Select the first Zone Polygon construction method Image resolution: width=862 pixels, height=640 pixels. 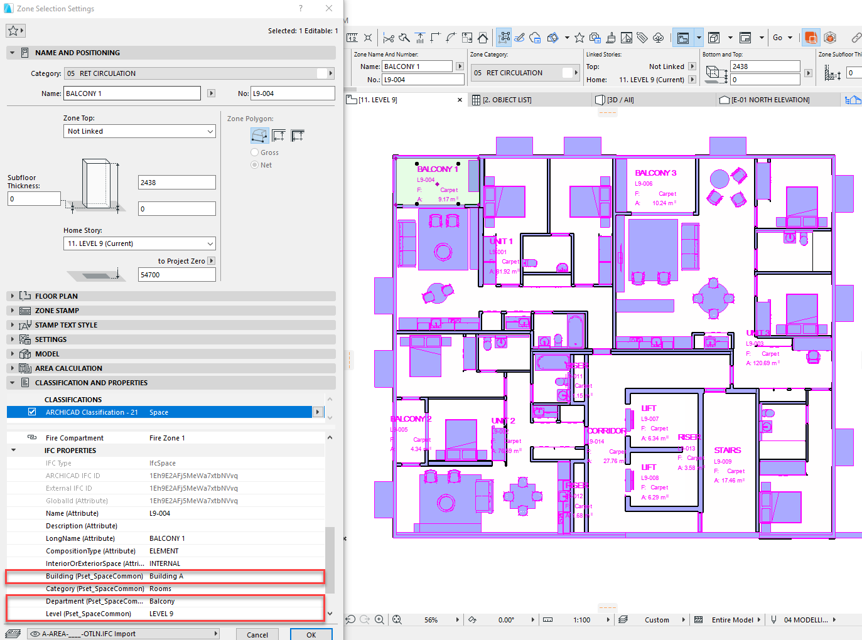pyautogui.click(x=259, y=135)
